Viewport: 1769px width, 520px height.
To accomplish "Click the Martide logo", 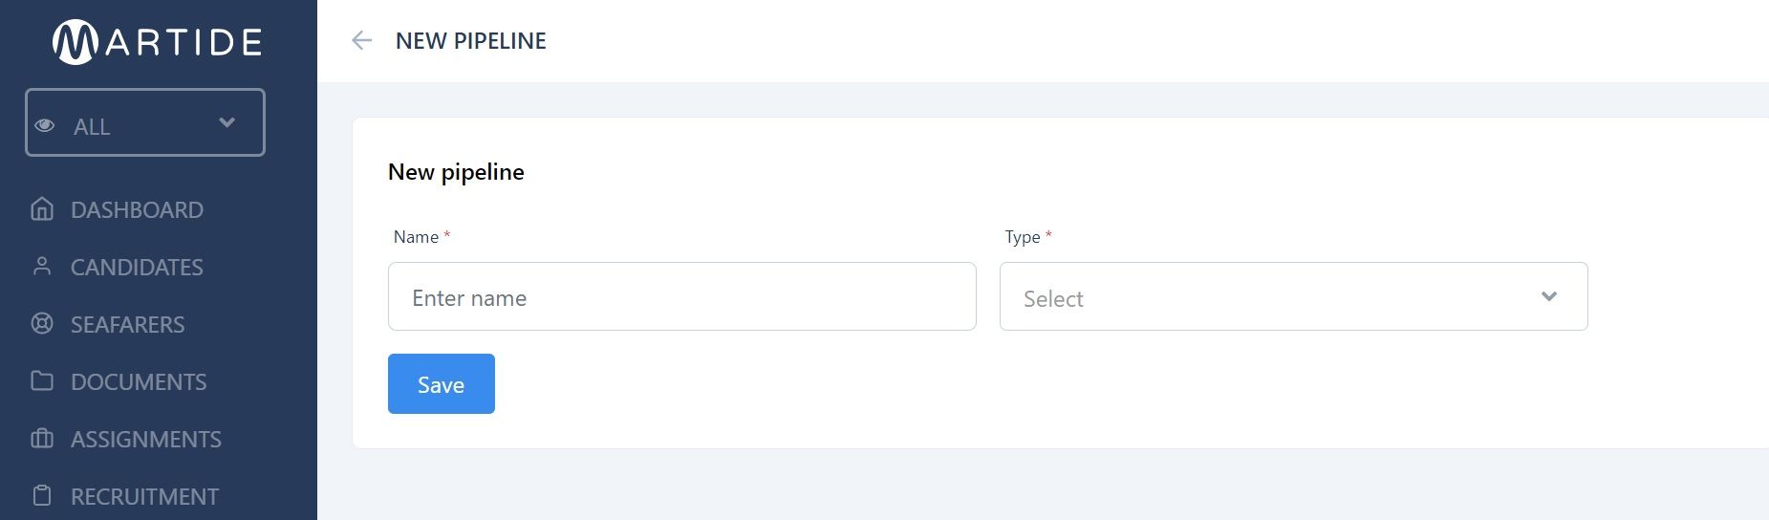I will (x=158, y=42).
